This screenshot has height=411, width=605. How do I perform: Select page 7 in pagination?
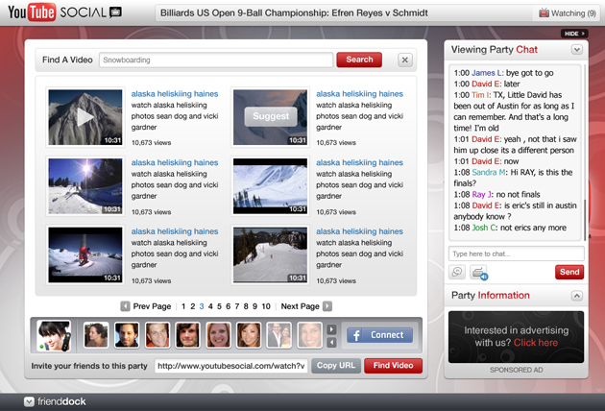[x=237, y=306]
